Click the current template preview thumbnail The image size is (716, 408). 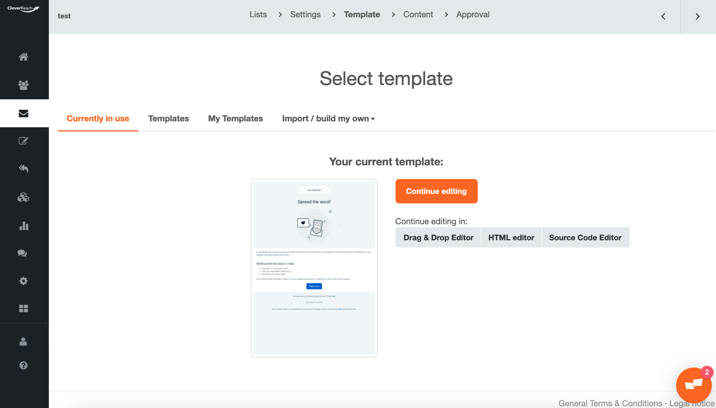(x=314, y=268)
